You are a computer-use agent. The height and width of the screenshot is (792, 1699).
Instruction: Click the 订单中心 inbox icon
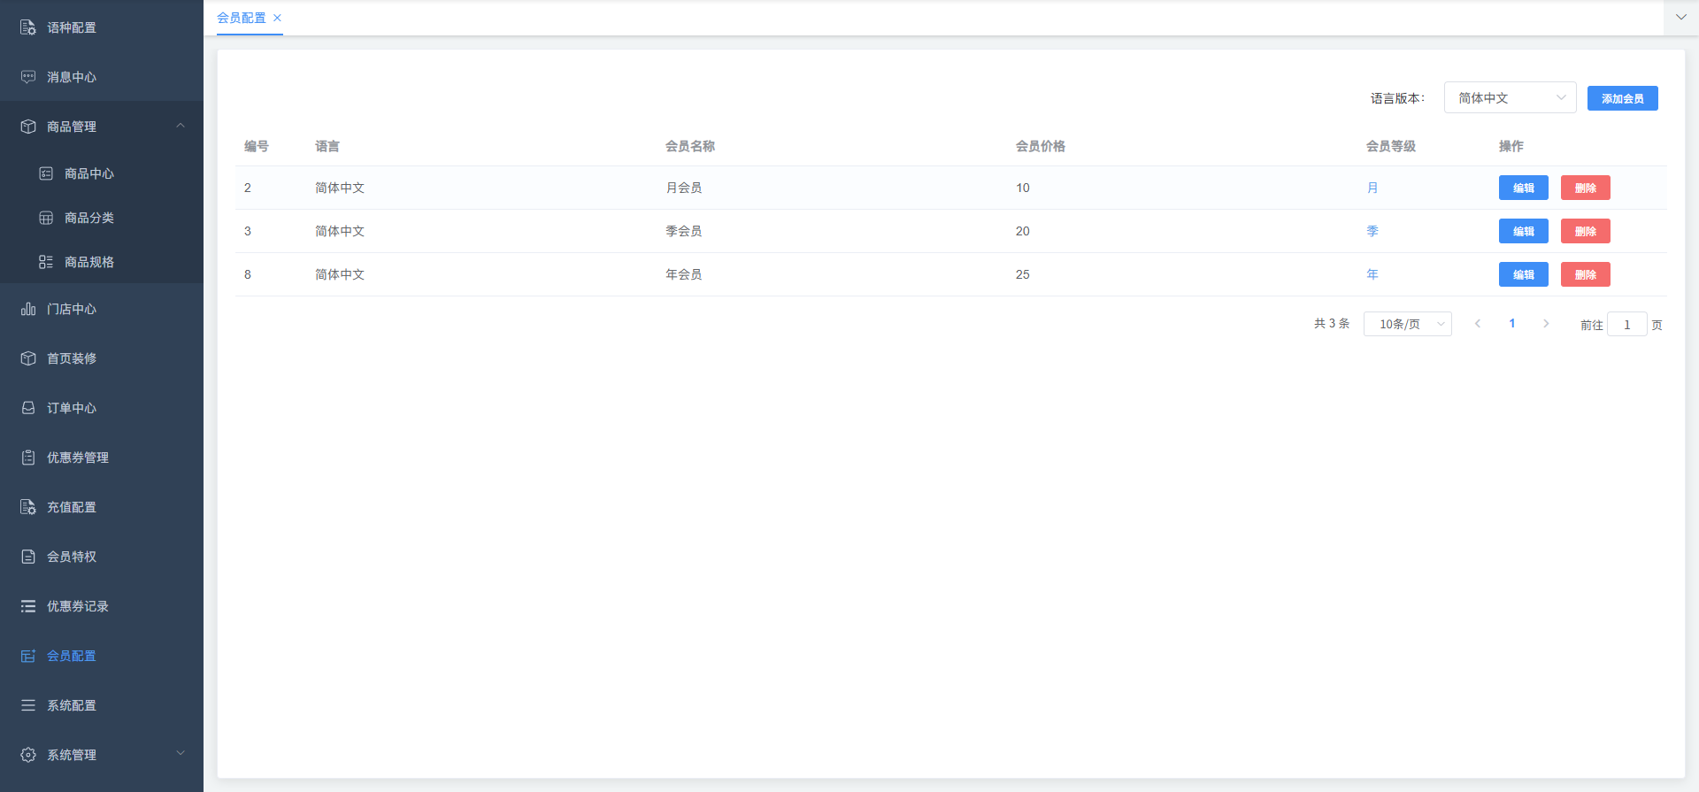click(x=28, y=408)
